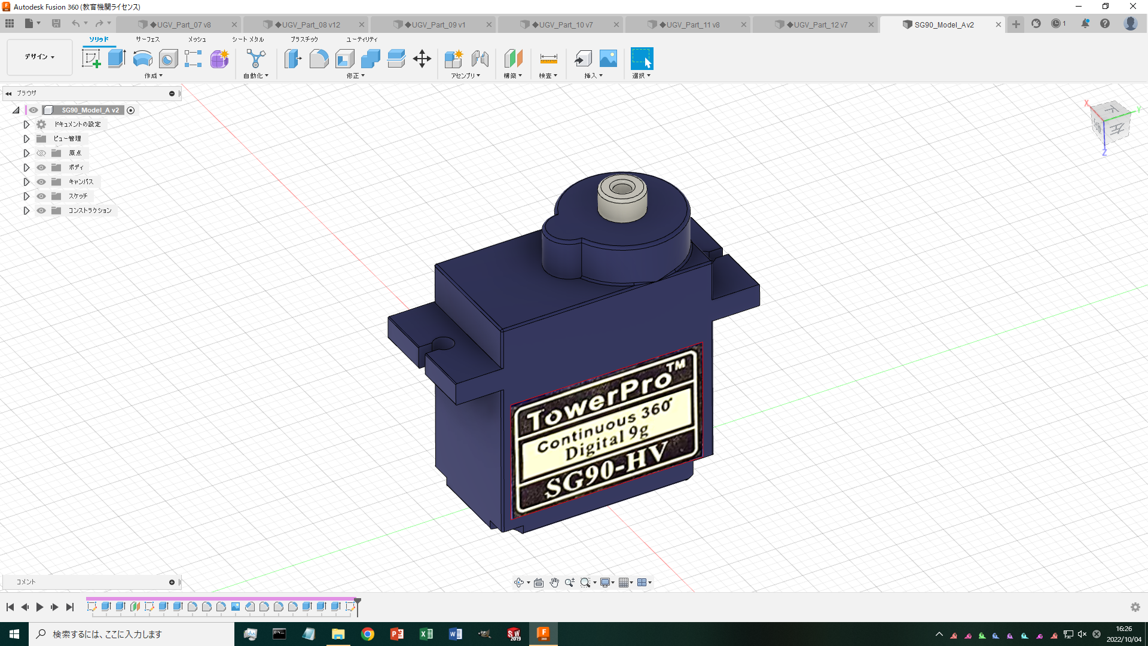Select the Create Sketch tool
Image resolution: width=1148 pixels, height=646 pixels.
pos(91,59)
